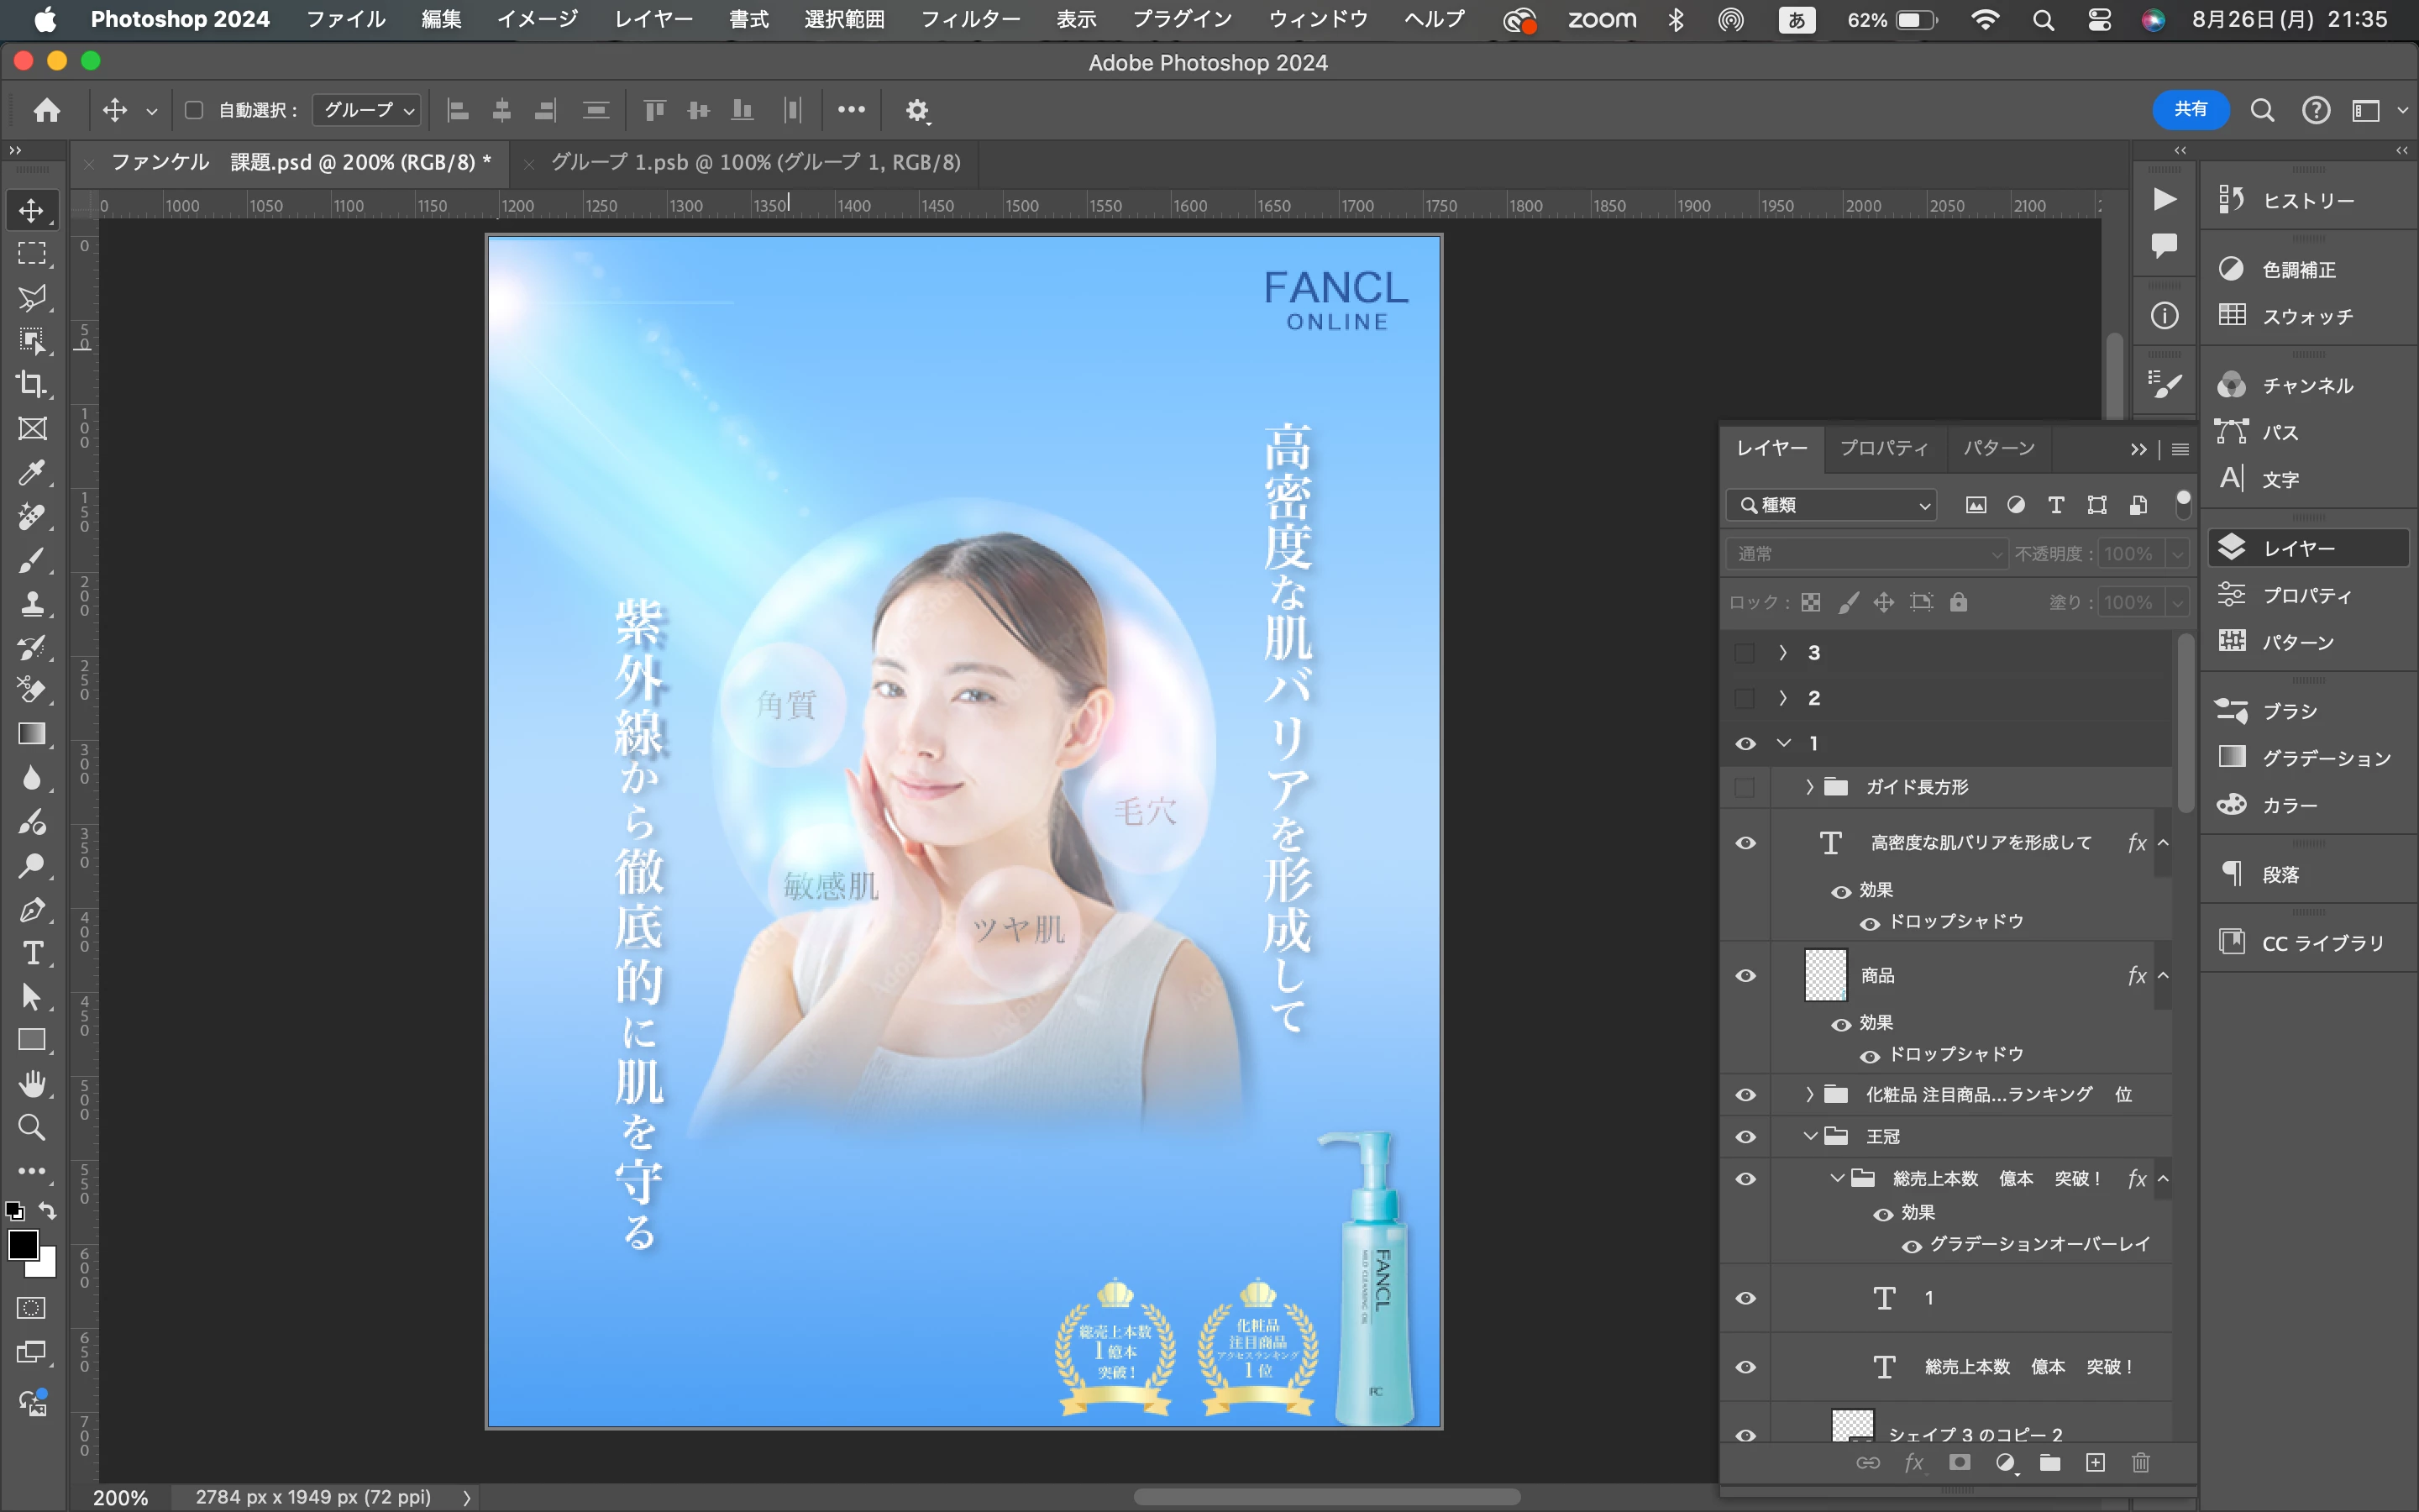Enable the 自動選択 auto-select checkbox
Screen dimensions: 2419x1512
click(x=195, y=110)
